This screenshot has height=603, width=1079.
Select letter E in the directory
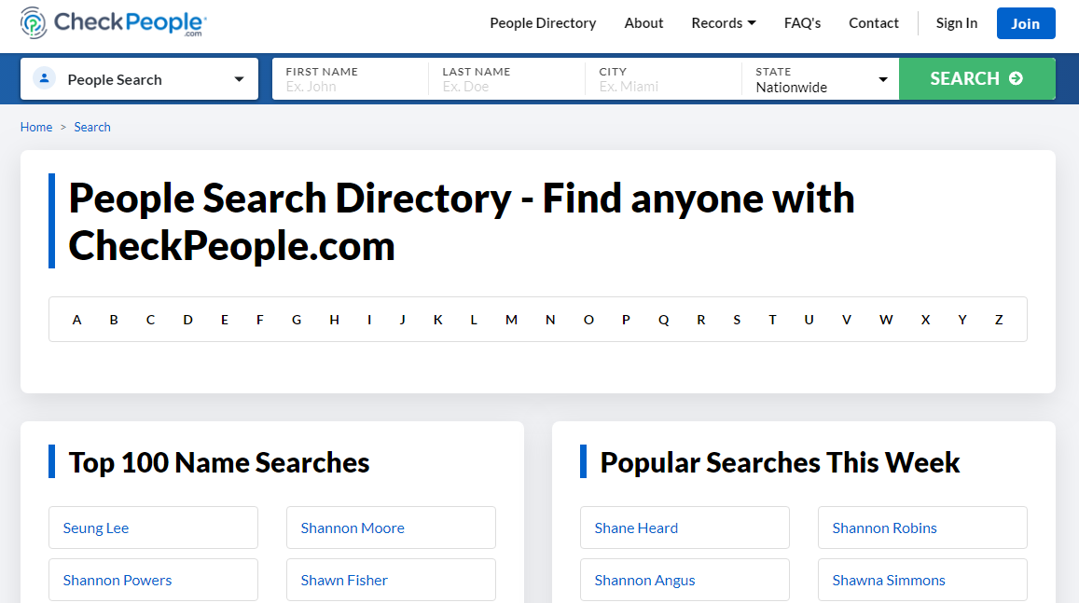(225, 320)
